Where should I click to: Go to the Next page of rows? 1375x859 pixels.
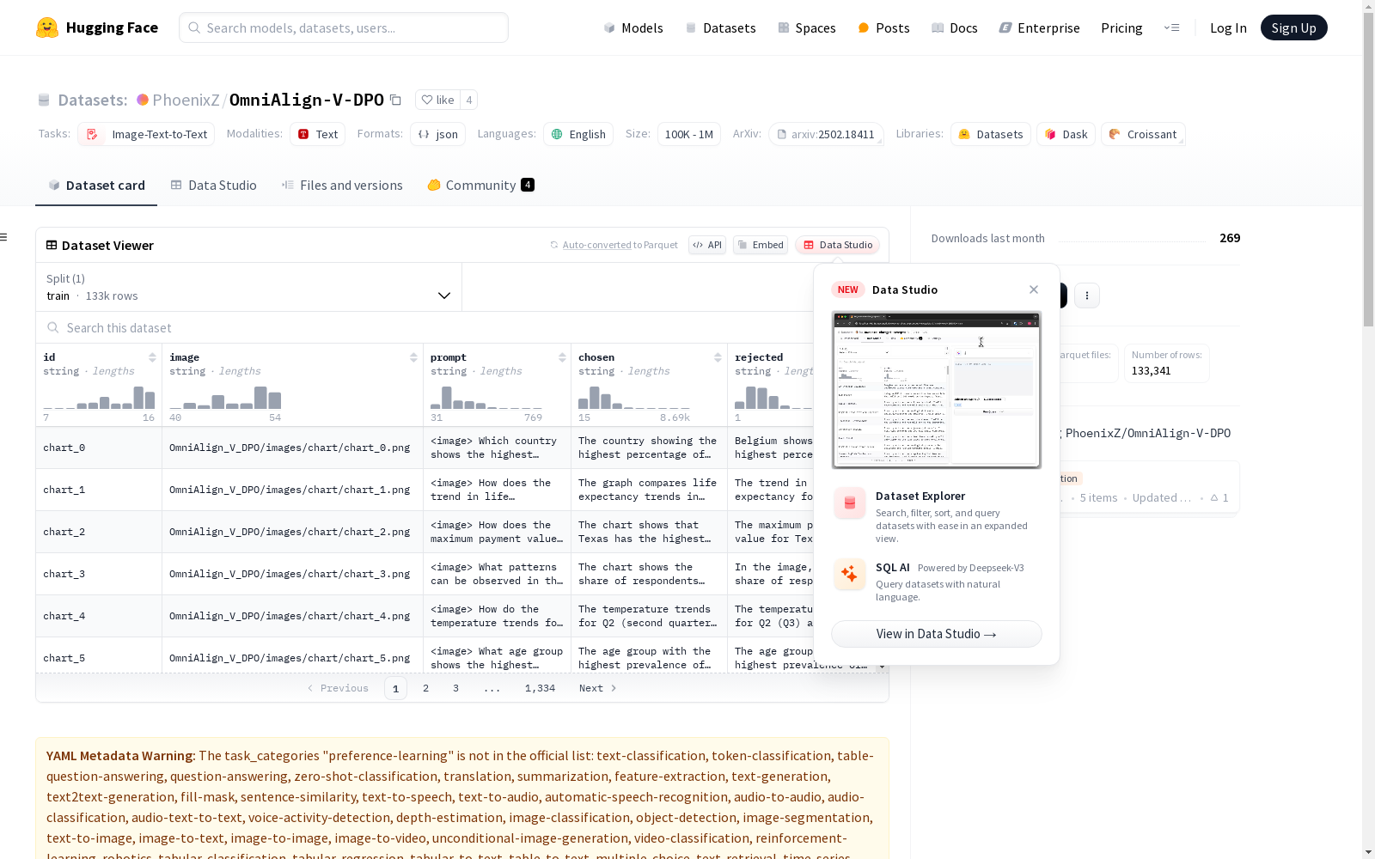pyautogui.click(x=597, y=688)
